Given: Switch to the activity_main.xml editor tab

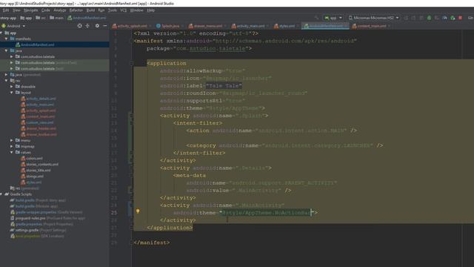Looking at the screenshot, I should [x=250, y=26].
